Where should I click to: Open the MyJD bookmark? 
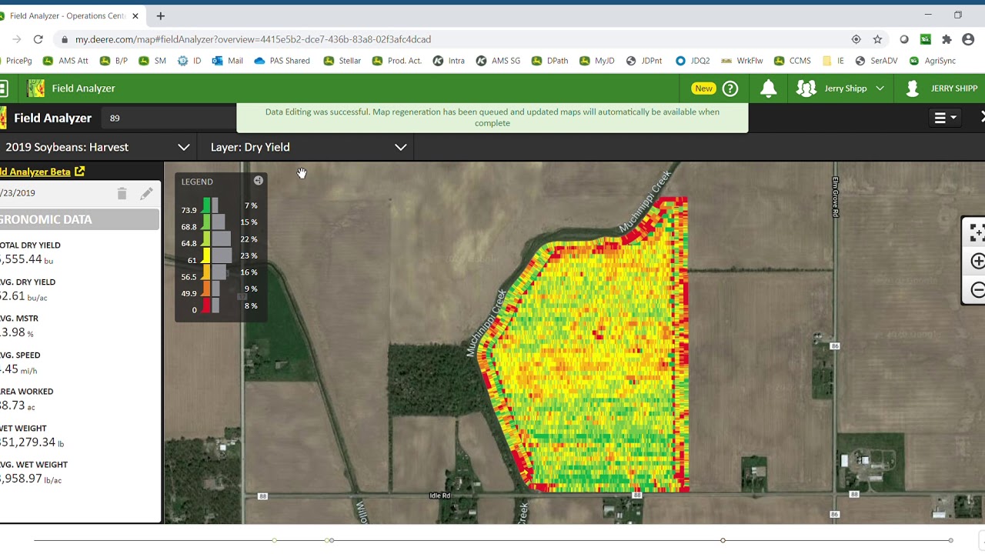(x=597, y=61)
